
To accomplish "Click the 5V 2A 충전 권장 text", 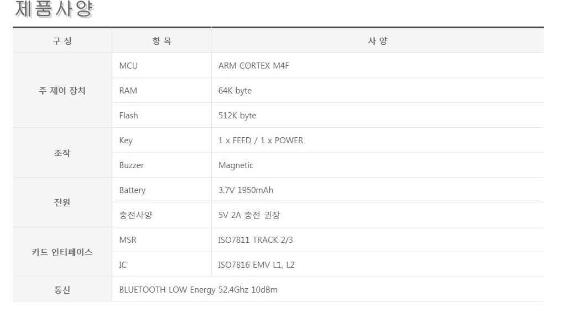I will [x=249, y=215].
